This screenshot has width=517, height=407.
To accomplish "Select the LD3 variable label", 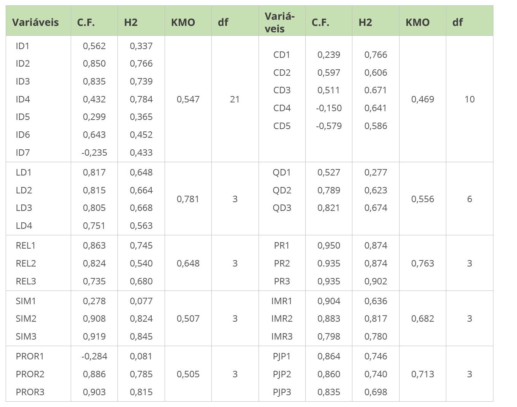I will pyautogui.click(x=24, y=208).
